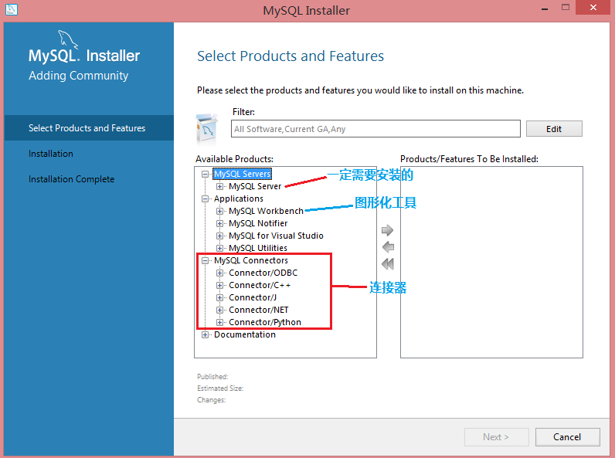Select Connector/NET item
The image size is (615, 458).
[x=259, y=310]
